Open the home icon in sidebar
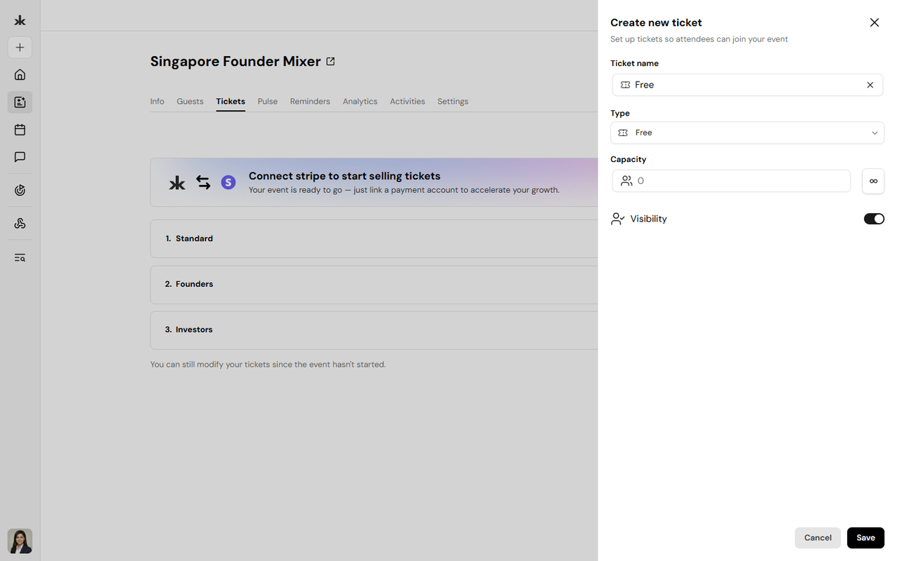This screenshot has width=897, height=561. click(x=20, y=74)
